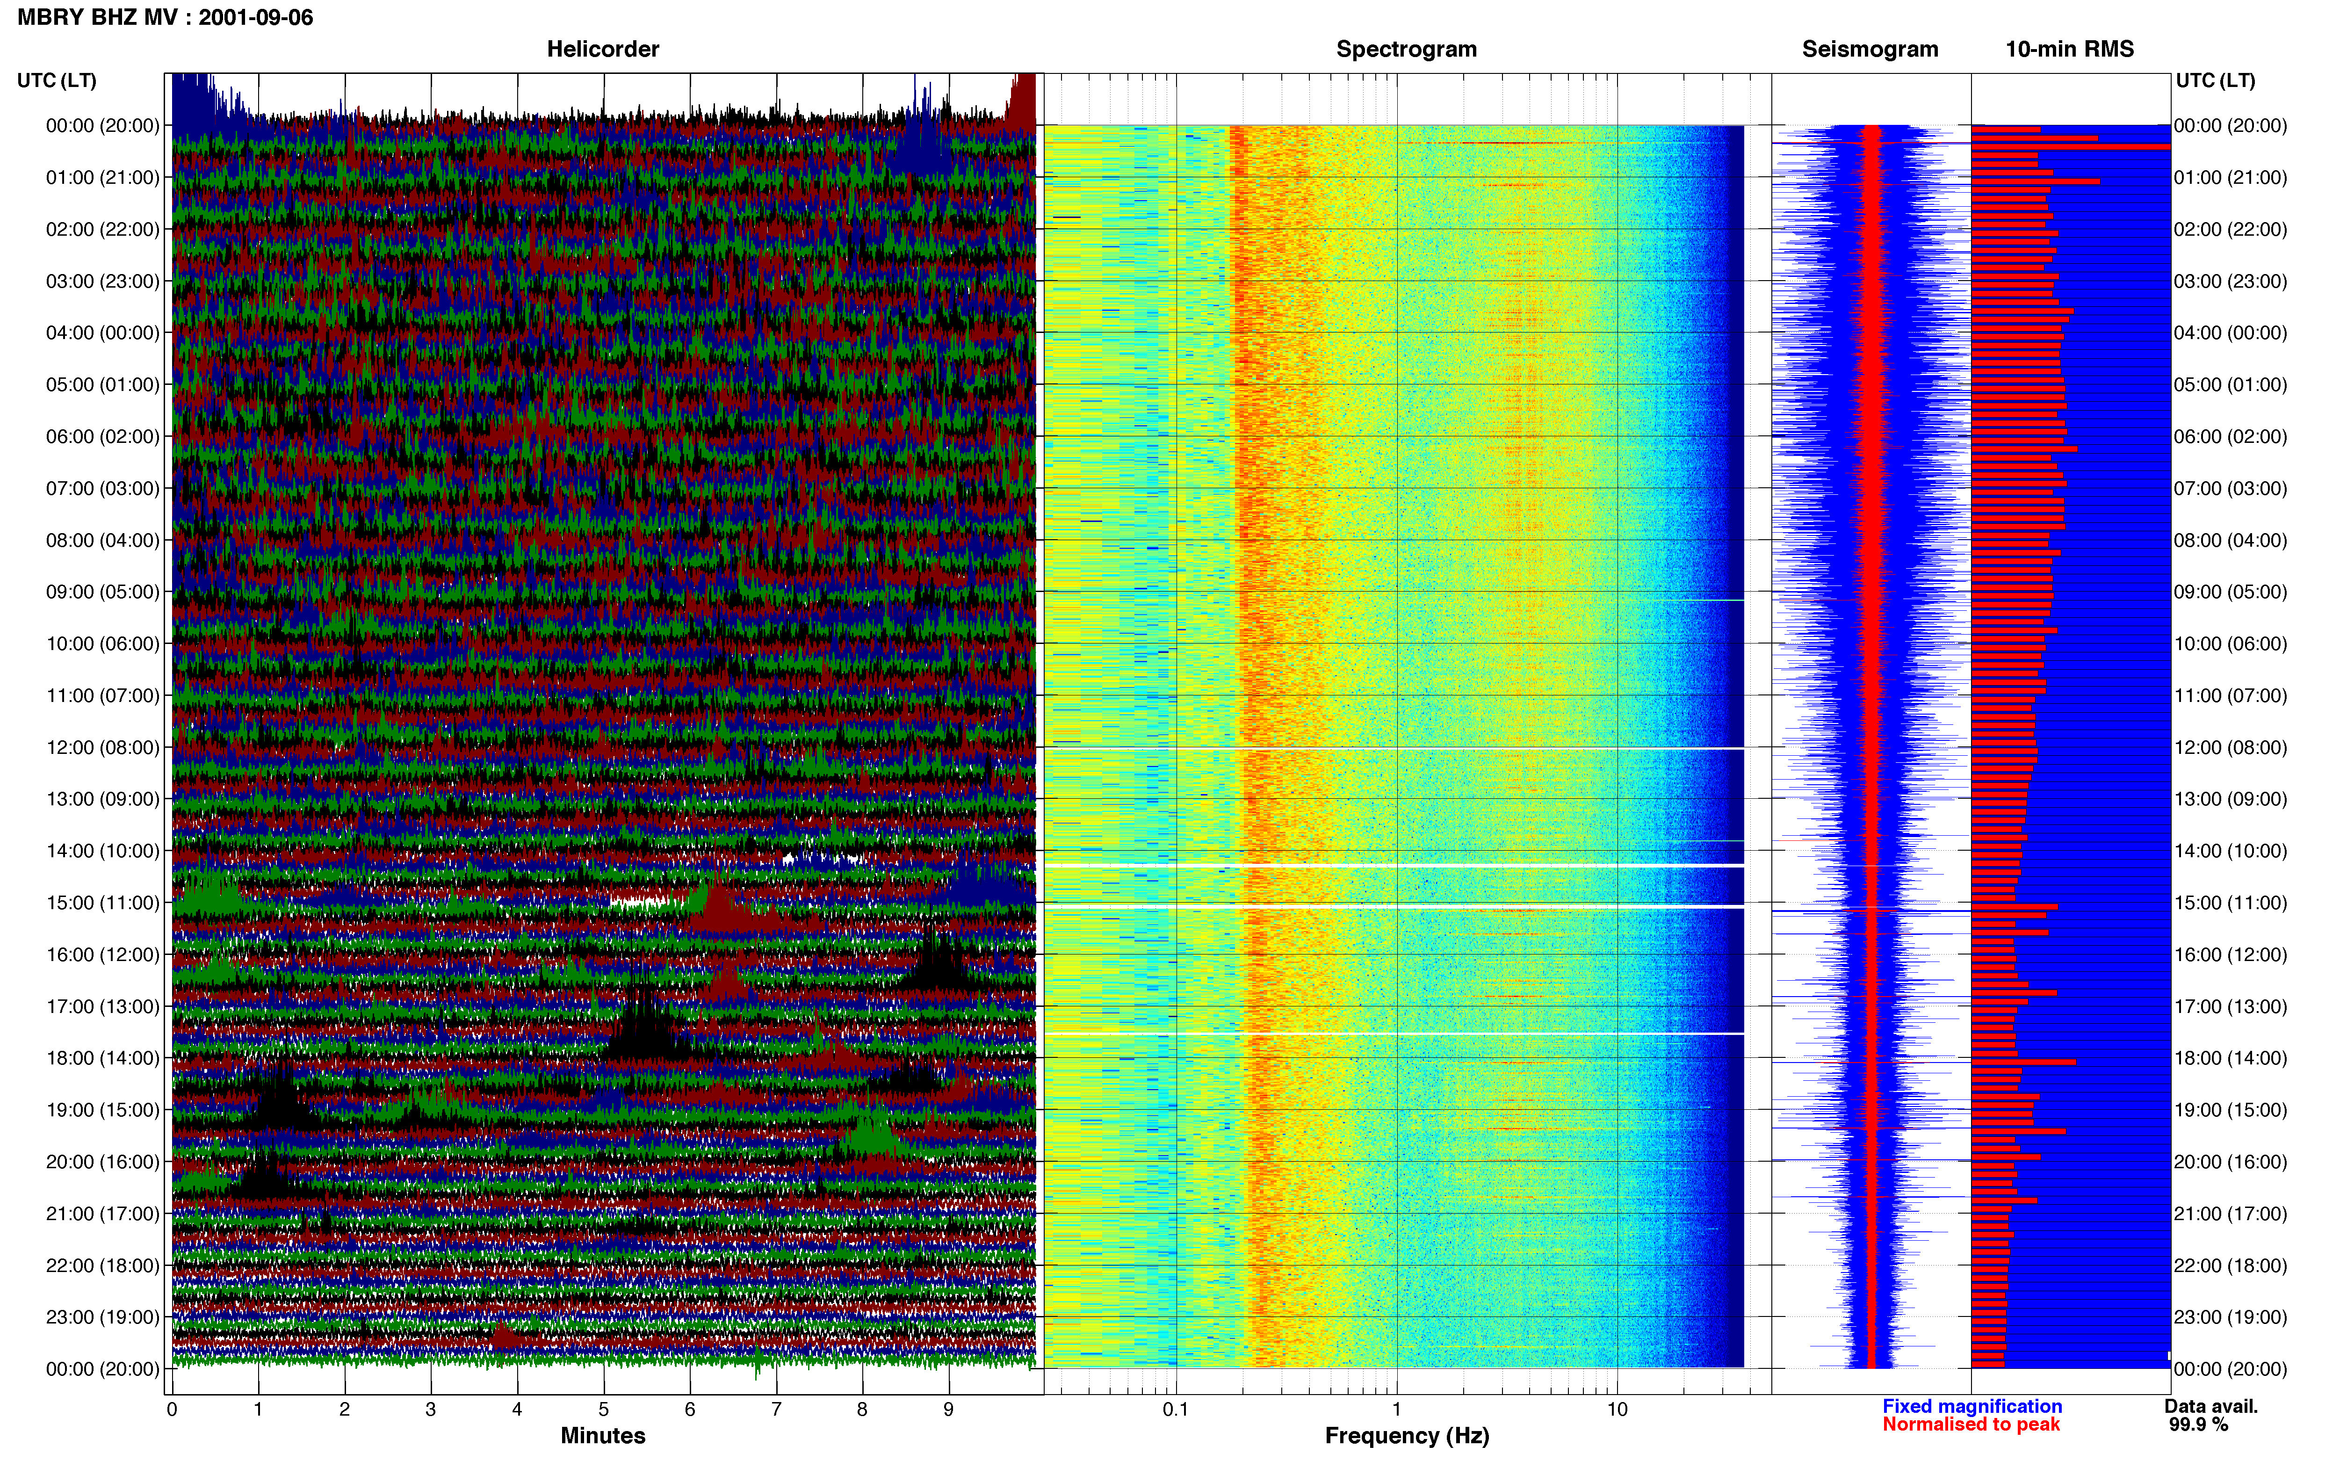Click '07:00 (03:00)' on the left time axis
The width and height of the screenshot is (2347, 1468).
(x=103, y=488)
